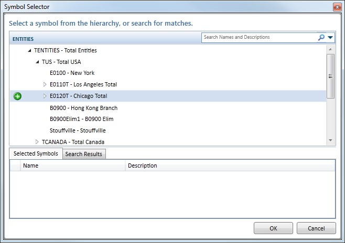Collapse the TENTITIES - Total Entities node
Screen dimensions: 345x243
tap(29, 51)
